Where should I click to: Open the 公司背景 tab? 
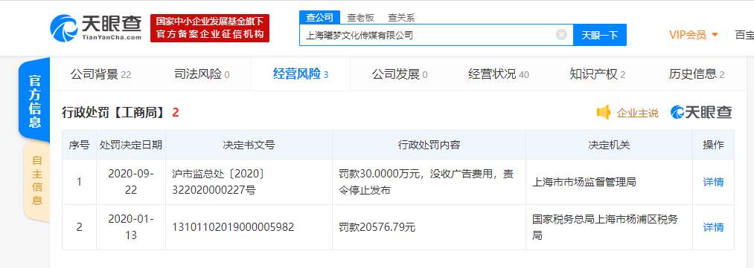[x=100, y=74]
